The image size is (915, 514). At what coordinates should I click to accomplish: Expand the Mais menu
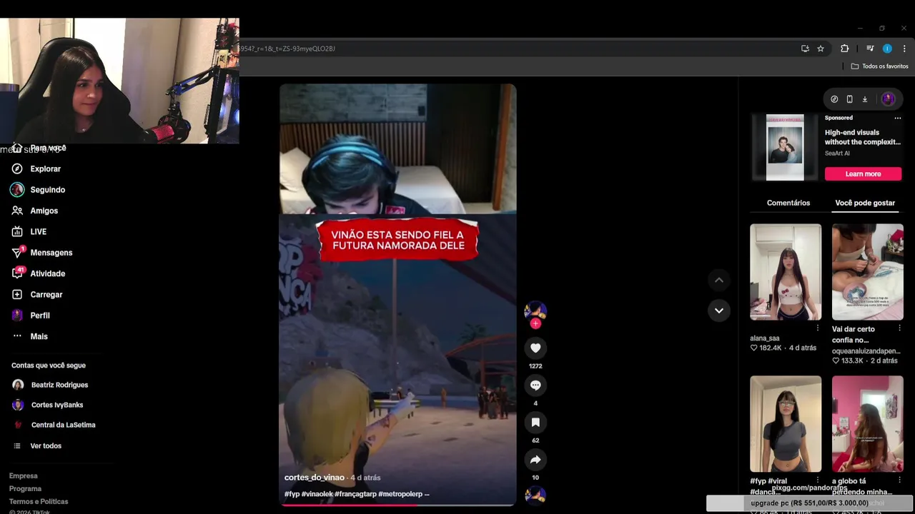(x=29, y=336)
